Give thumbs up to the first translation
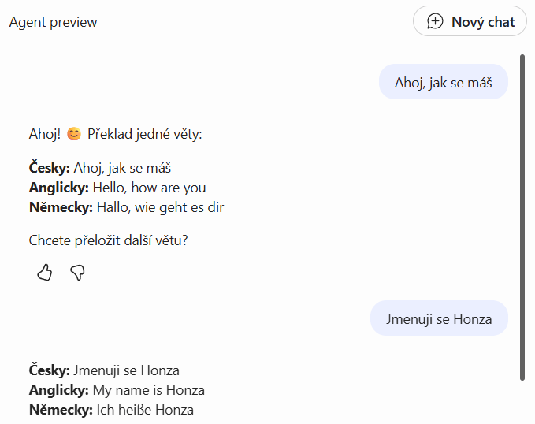This screenshot has width=535, height=424. click(x=45, y=273)
